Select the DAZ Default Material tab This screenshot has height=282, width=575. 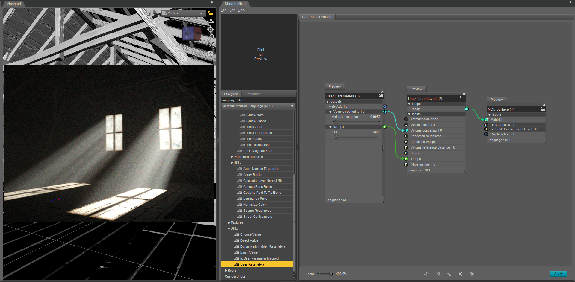pyautogui.click(x=317, y=17)
